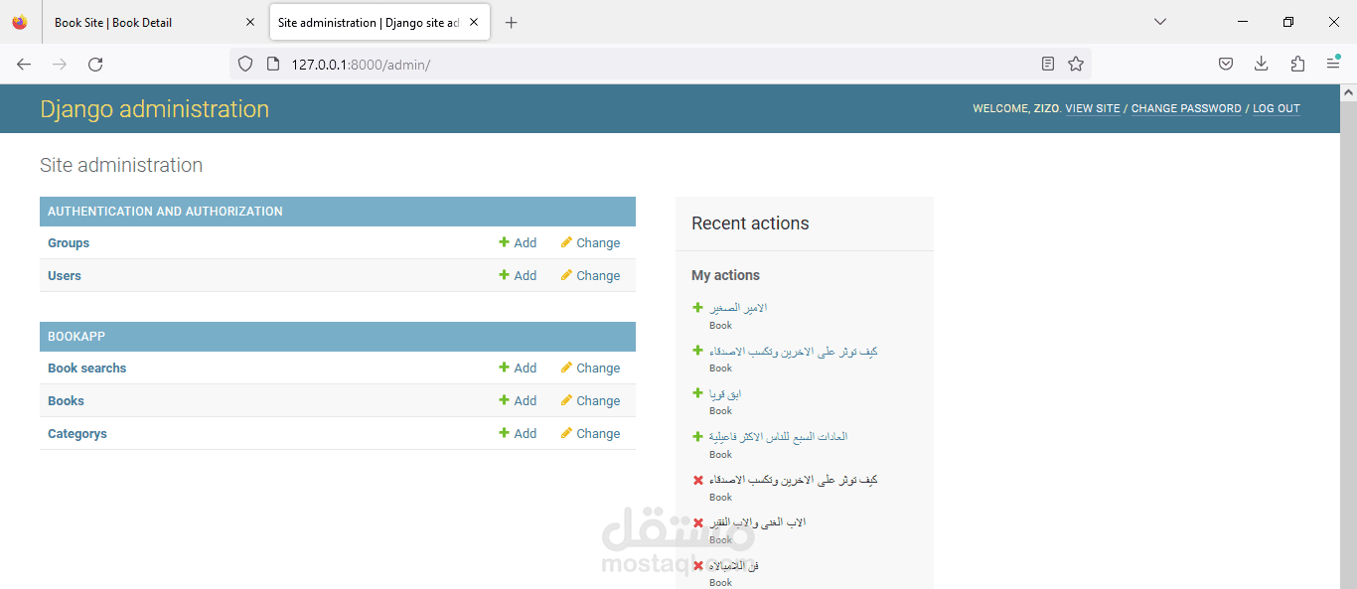Click the CHANGE PASSWORD link
Screen dimensions: 1357x589
(1186, 109)
